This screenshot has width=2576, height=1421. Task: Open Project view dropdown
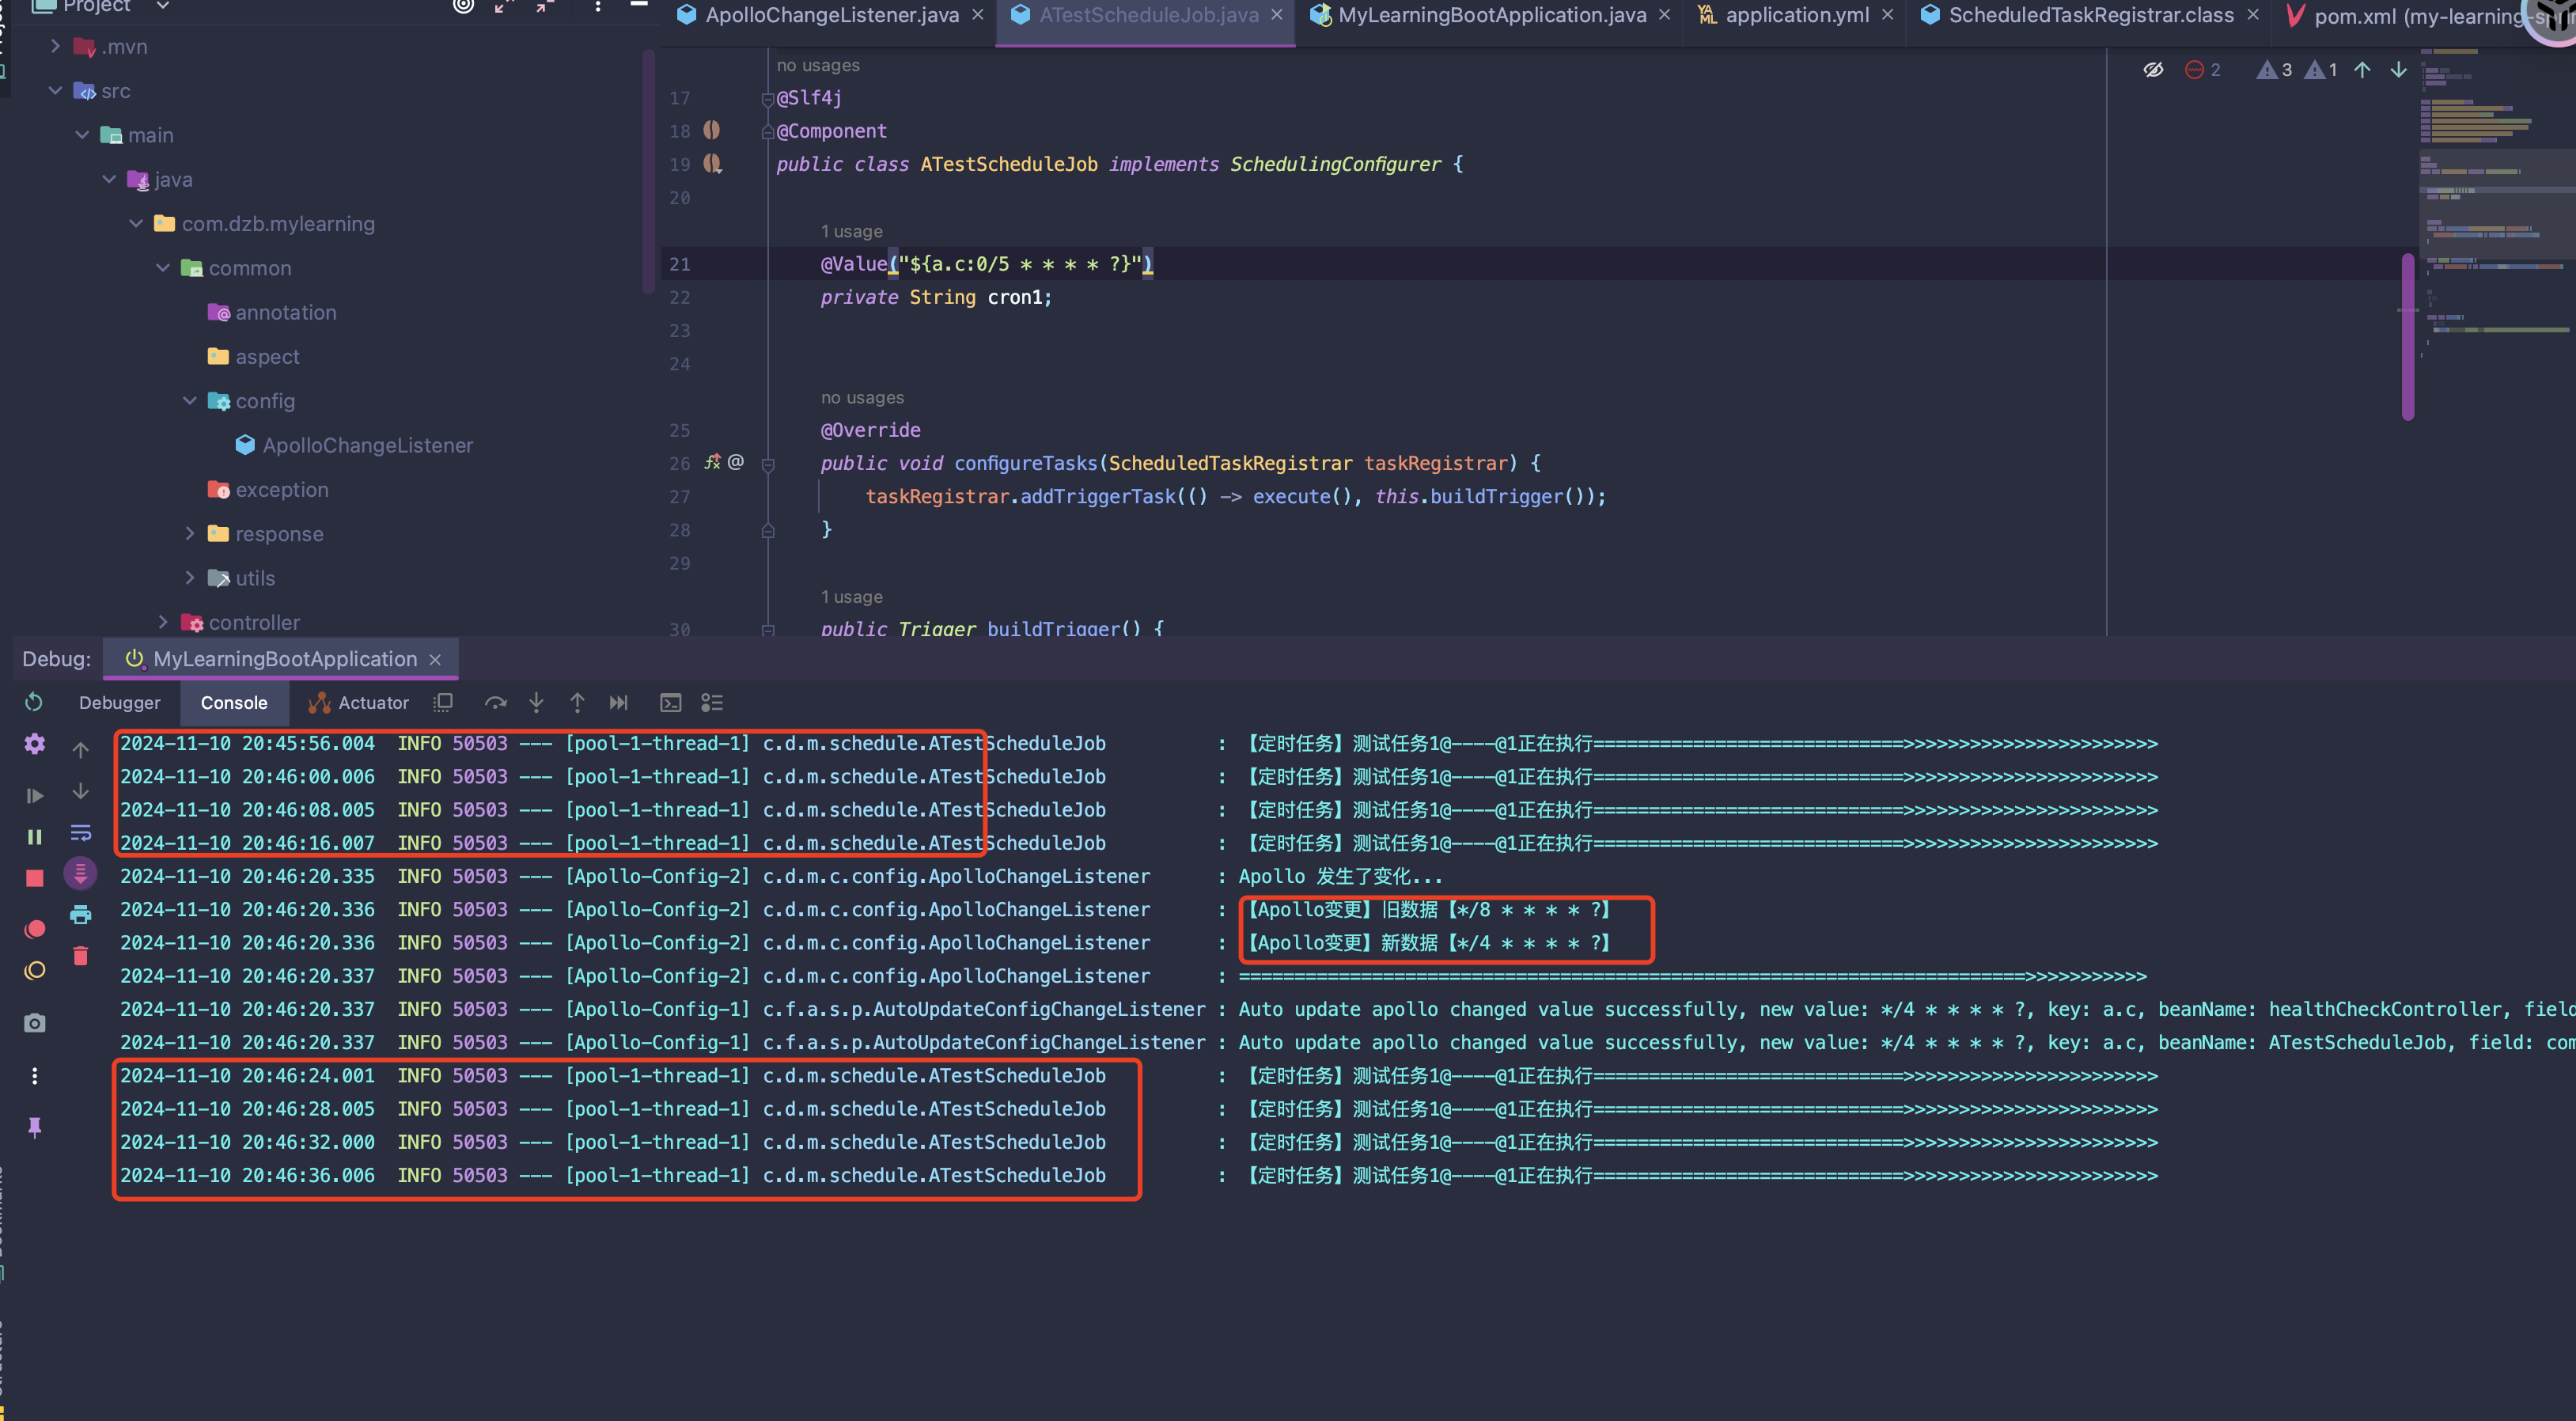coord(163,6)
